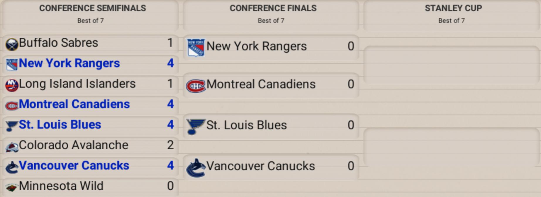Click Rangers logo in Conference Finals

(x=196, y=47)
